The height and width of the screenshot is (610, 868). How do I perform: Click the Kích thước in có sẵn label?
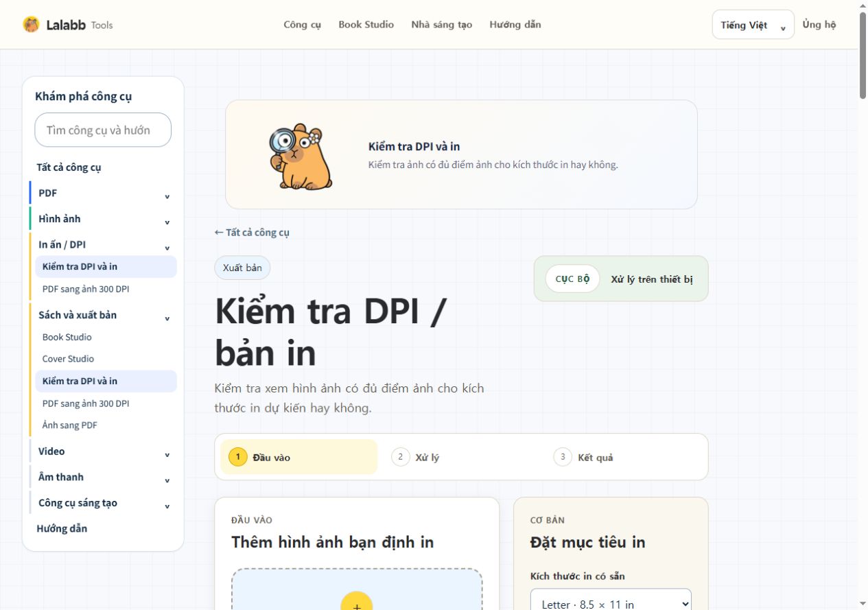(x=578, y=576)
